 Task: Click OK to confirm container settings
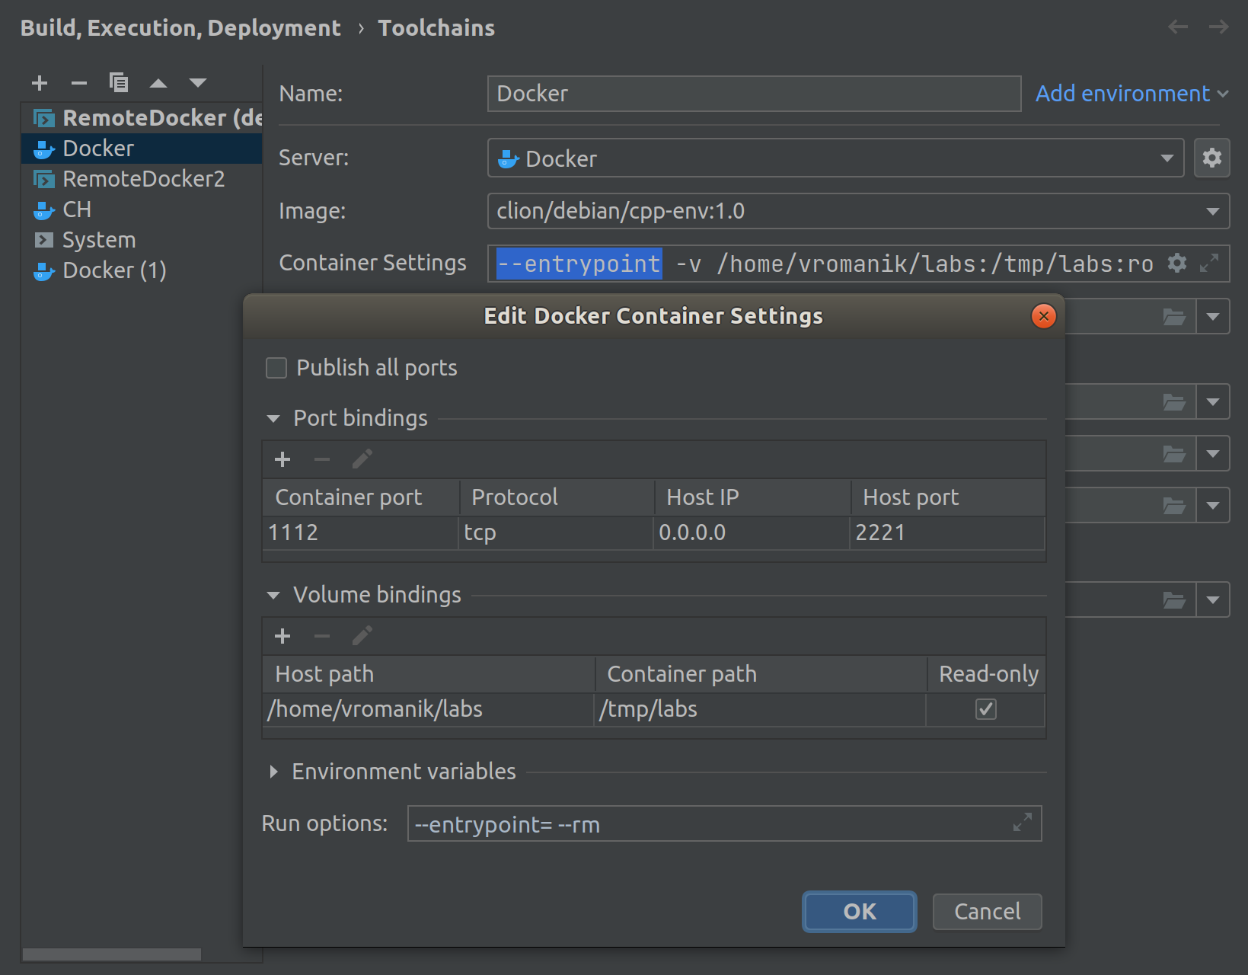click(x=859, y=912)
